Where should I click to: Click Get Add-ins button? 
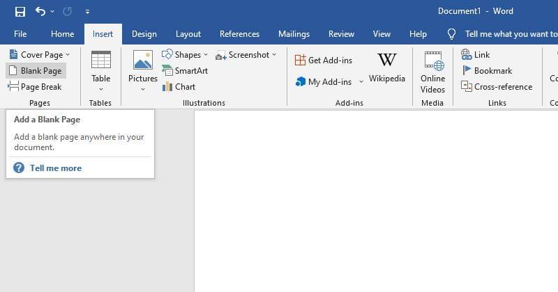click(x=324, y=60)
